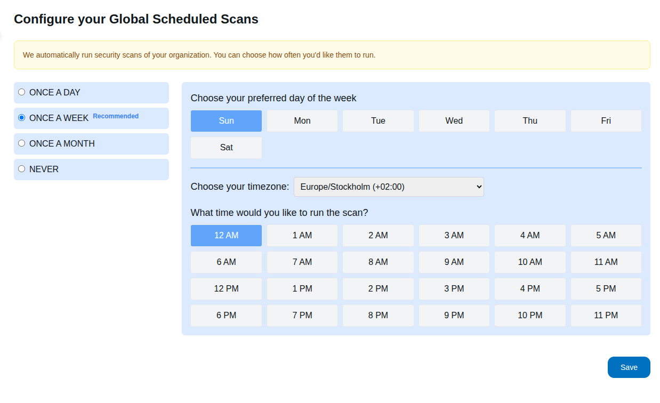Viewport: 660px width, 403px height.
Task: Open the timezone dropdown
Action: click(x=388, y=187)
